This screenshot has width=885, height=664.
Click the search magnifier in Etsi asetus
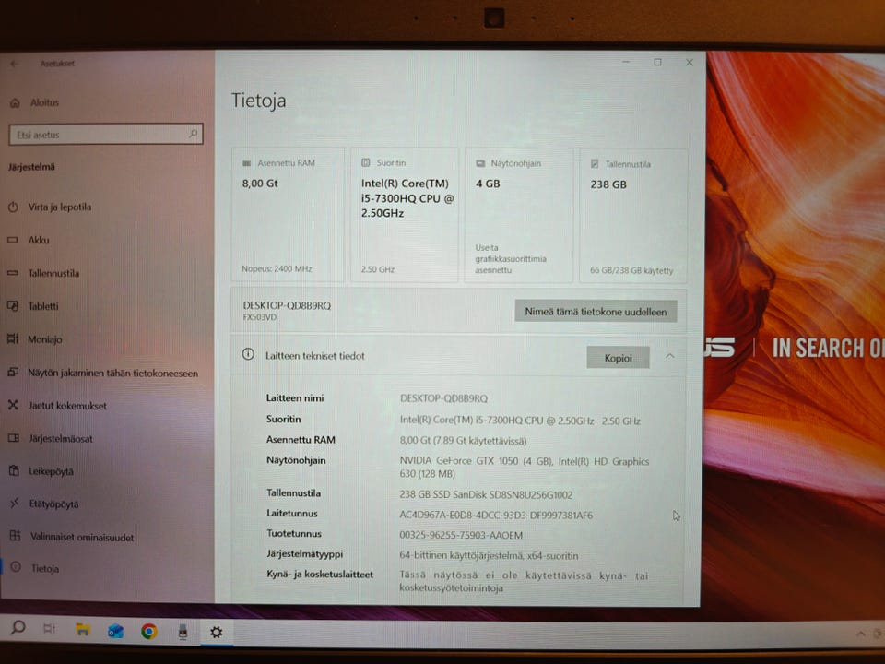click(x=194, y=134)
